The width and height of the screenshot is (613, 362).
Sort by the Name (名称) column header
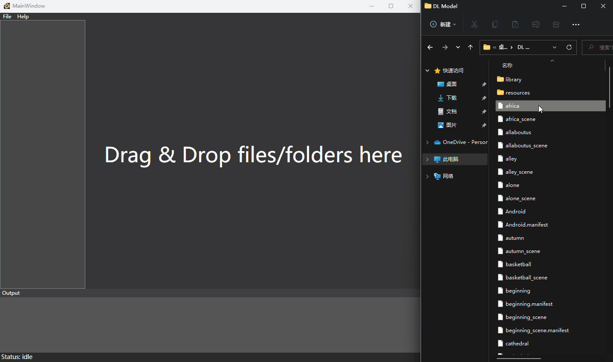point(507,66)
